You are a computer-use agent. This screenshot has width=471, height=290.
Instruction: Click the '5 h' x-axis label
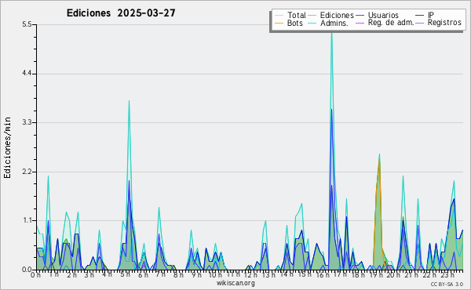[x=125, y=274]
